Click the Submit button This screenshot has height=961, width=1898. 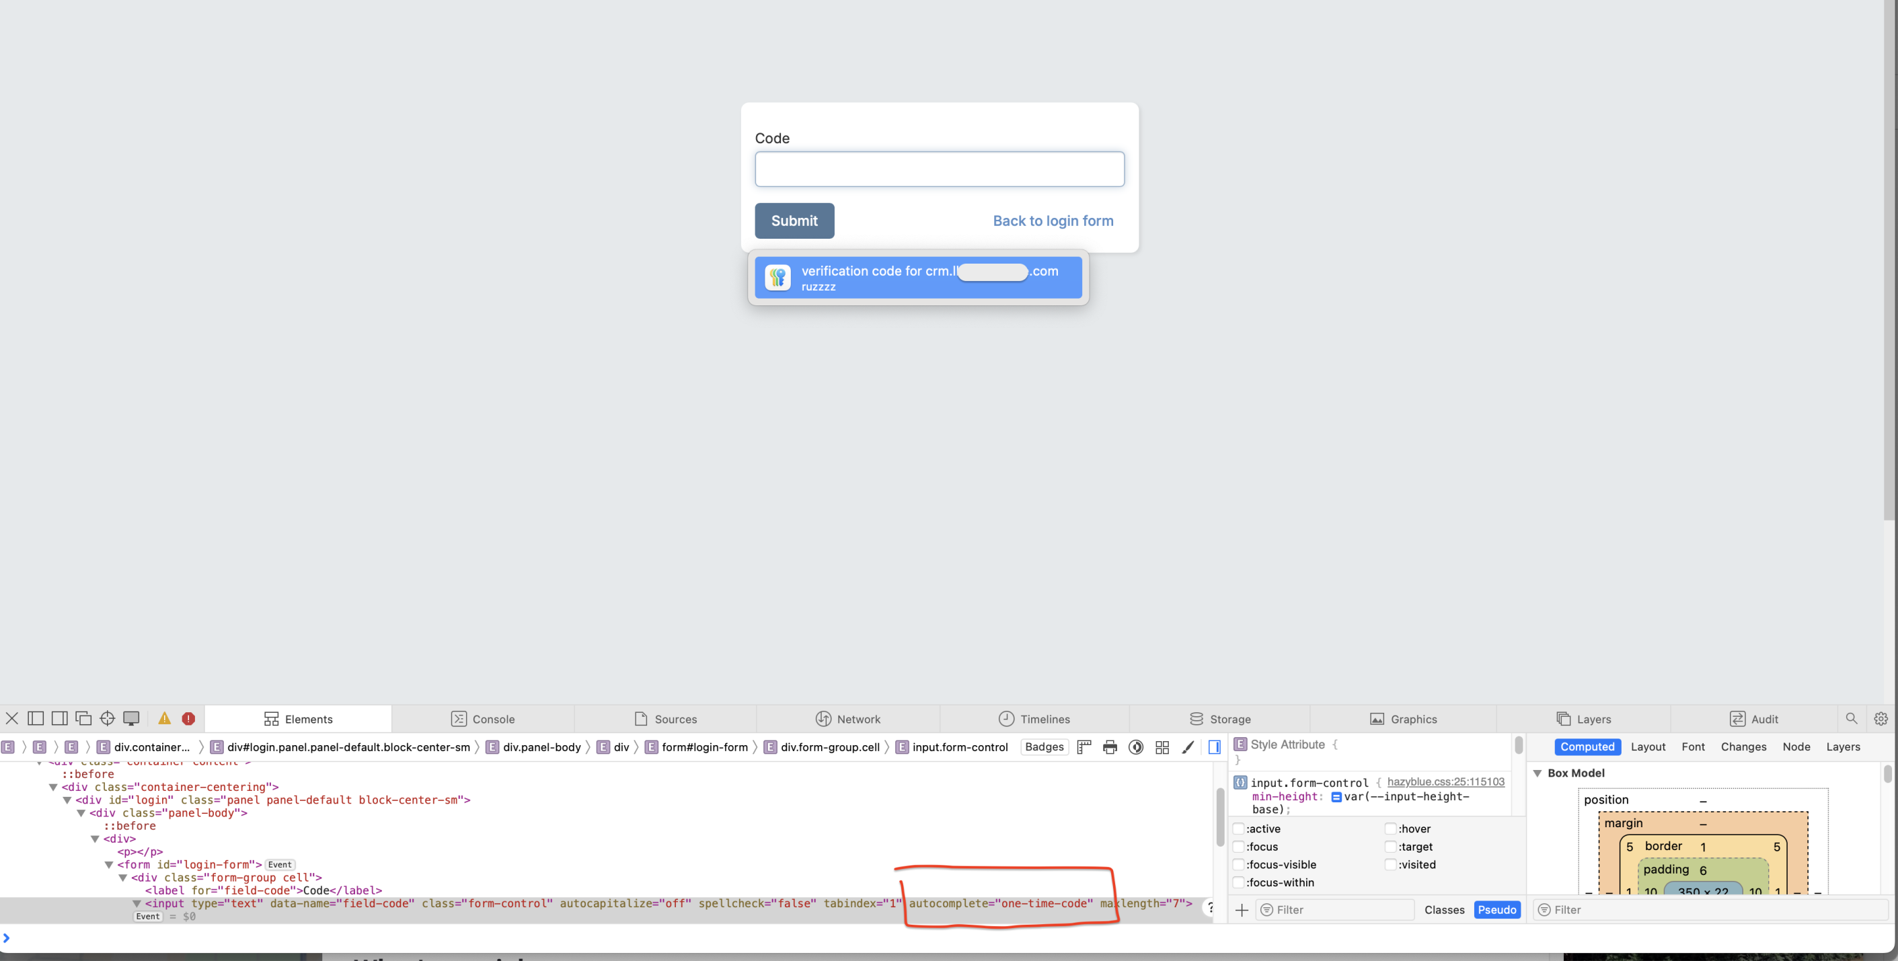794,221
